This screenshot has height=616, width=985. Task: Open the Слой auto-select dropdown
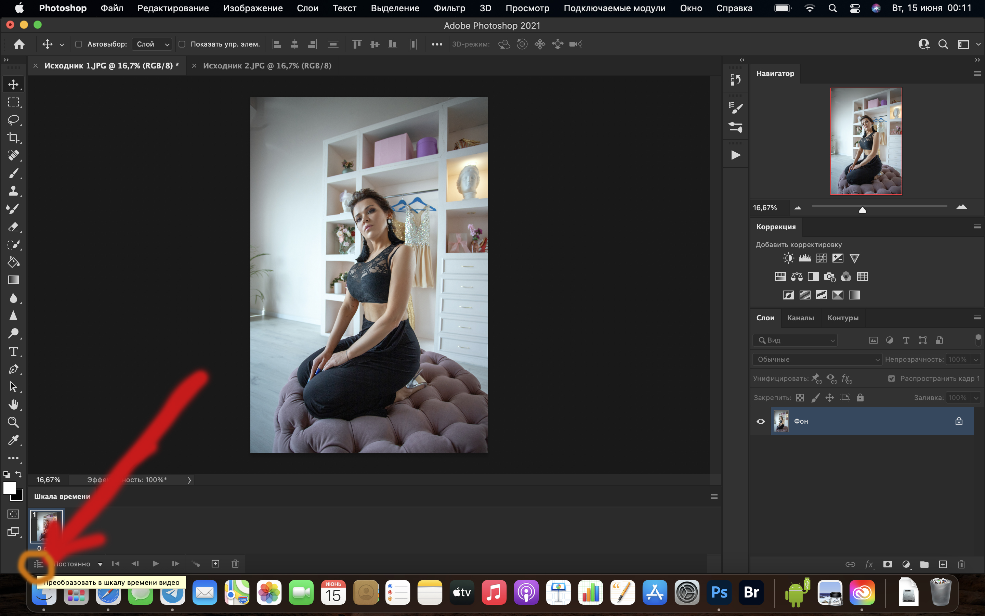[x=152, y=44]
